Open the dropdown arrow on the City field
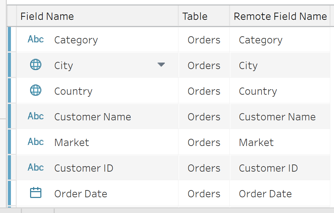 click(161, 65)
